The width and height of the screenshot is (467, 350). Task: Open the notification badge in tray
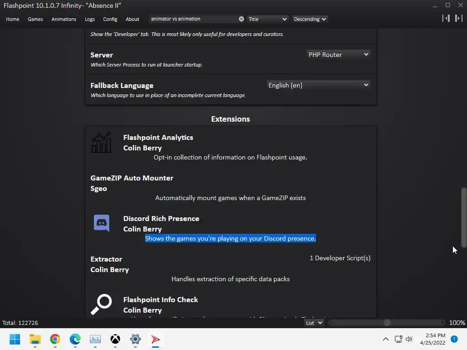tap(454, 339)
